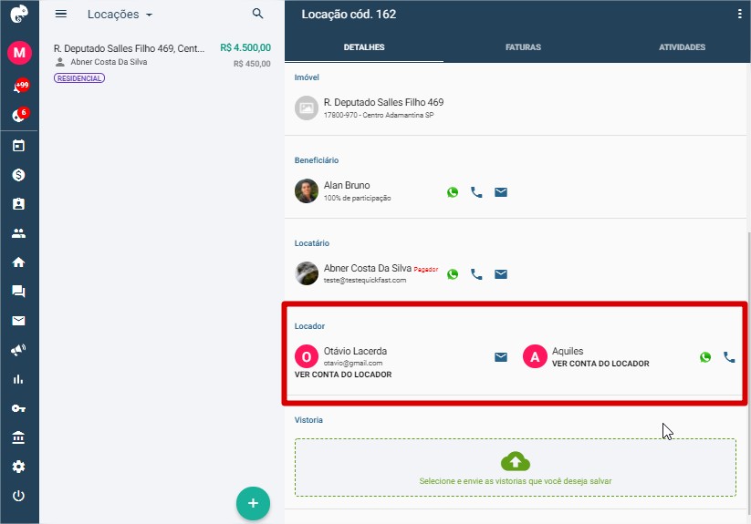The width and height of the screenshot is (751, 524).
Task: Open the app logo in the sidebar
Action: pos(19,14)
